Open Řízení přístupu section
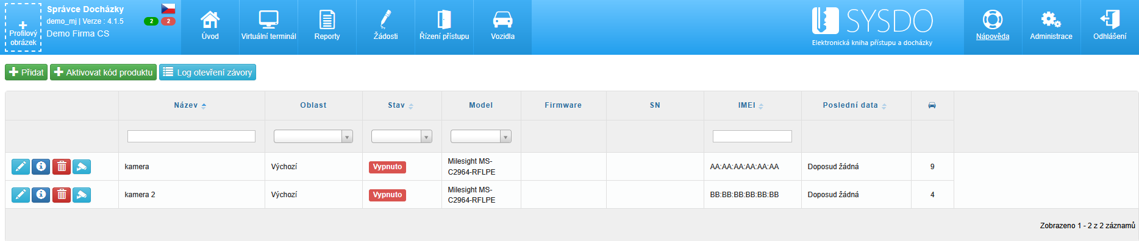 (x=444, y=27)
